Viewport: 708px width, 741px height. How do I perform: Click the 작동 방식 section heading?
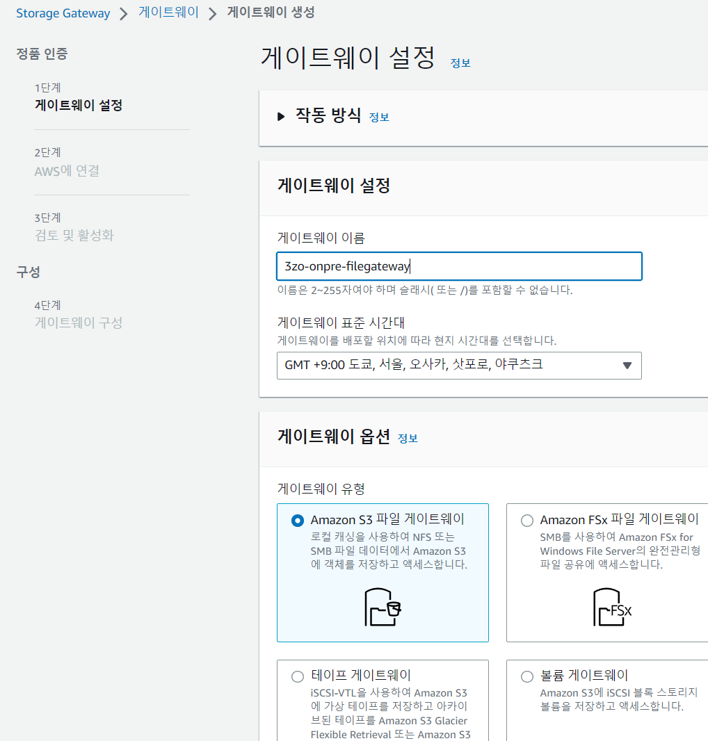(328, 115)
